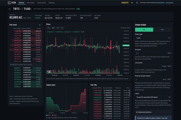Click the Source column header in Pair book
This screenshot has width=181, height=120.
pos(39,28)
